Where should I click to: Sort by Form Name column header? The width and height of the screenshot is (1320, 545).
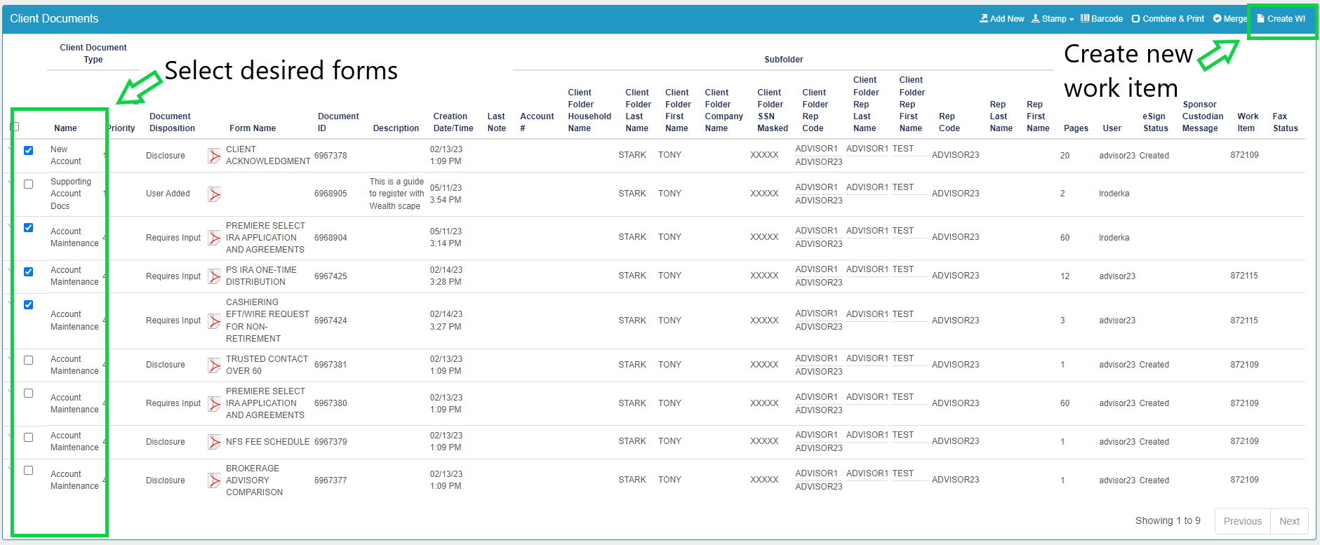point(253,128)
